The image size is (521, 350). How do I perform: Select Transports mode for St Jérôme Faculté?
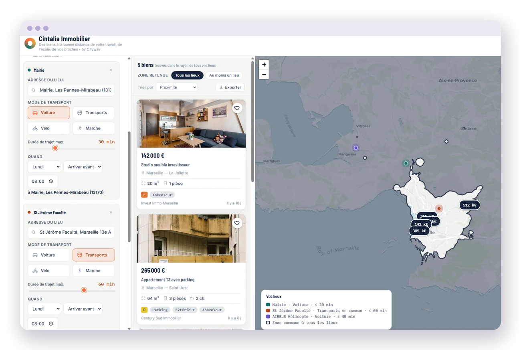point(93,255)
